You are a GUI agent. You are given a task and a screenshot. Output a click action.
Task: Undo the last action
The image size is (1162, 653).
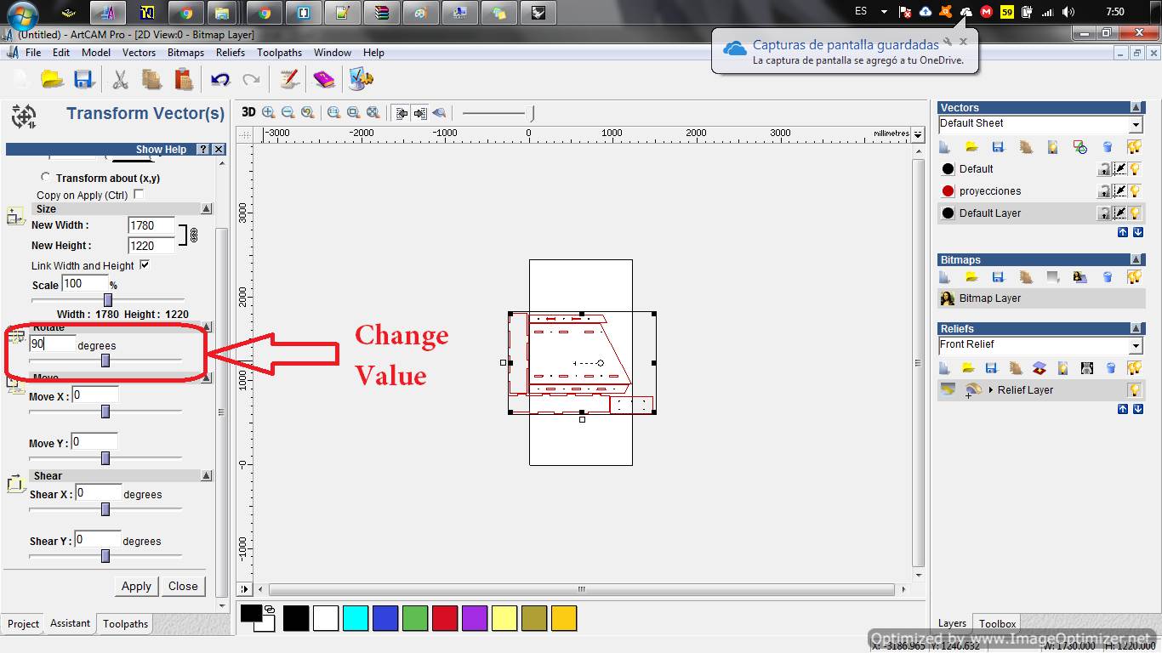pyautogui.click(x=220, y=79)
